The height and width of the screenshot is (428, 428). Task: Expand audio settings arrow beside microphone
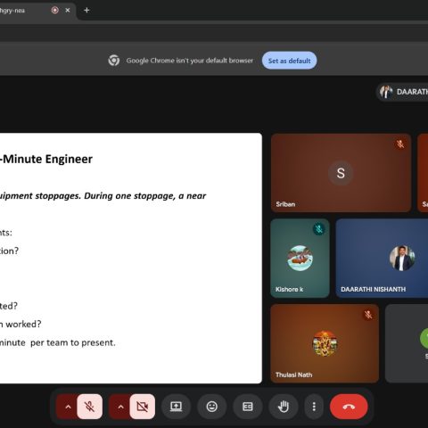(x=68, y=407)
